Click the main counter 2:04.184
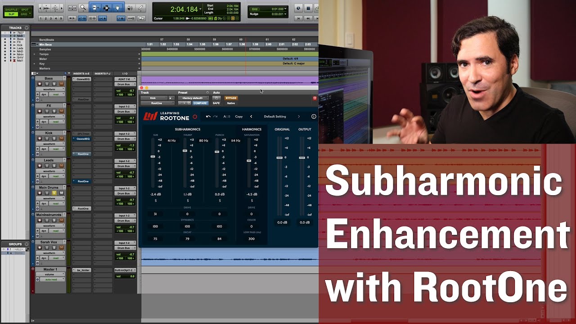576x324 pixels. pyautogui.click(x=185, y=9)
